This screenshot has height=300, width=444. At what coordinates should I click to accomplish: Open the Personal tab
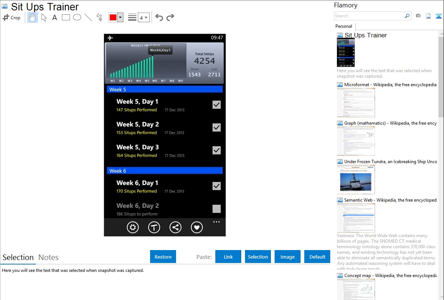[344, 26]
